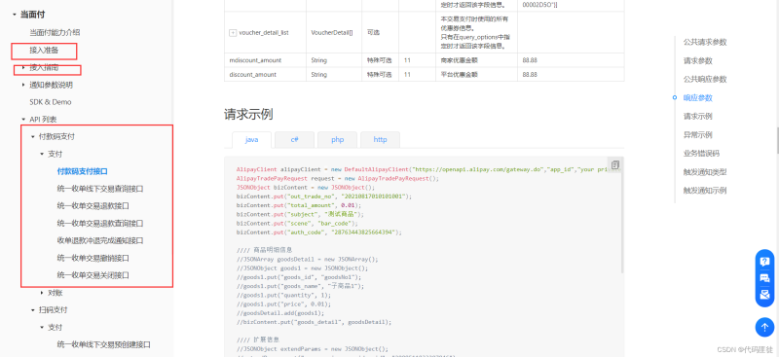Viewport: 779px width, 357px height.
Task: Collapse the API 列表 node
Action: point(23,120)
